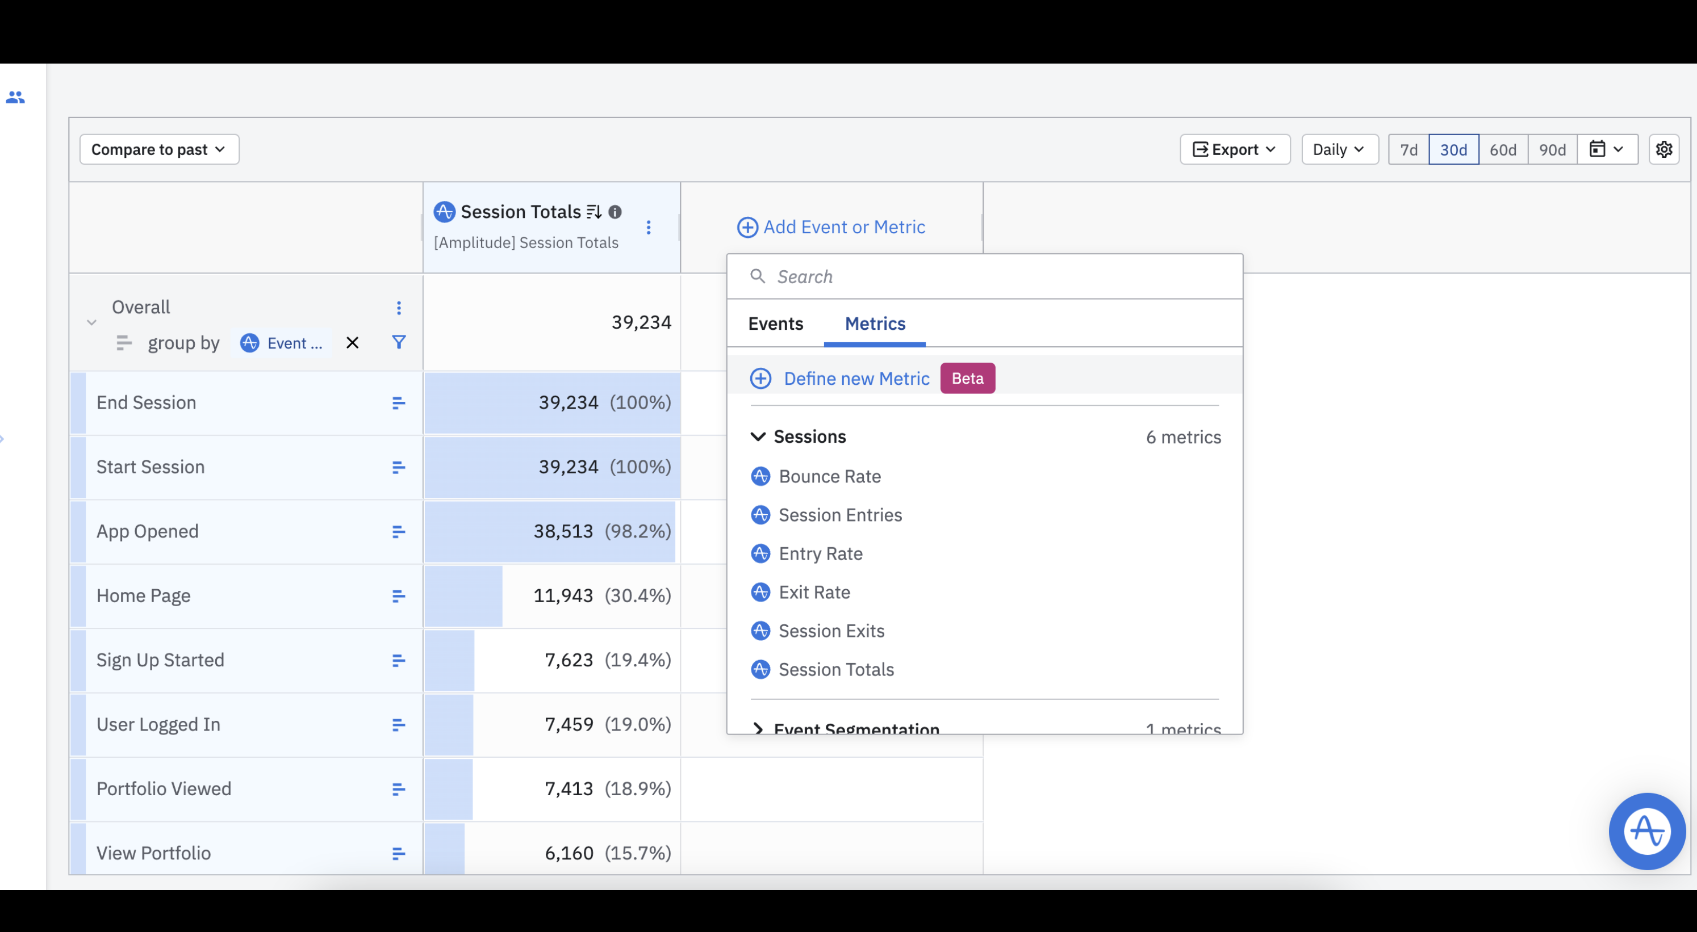Select the 90d time range
Viewport: 1697px width, 932px height.
1552,149
